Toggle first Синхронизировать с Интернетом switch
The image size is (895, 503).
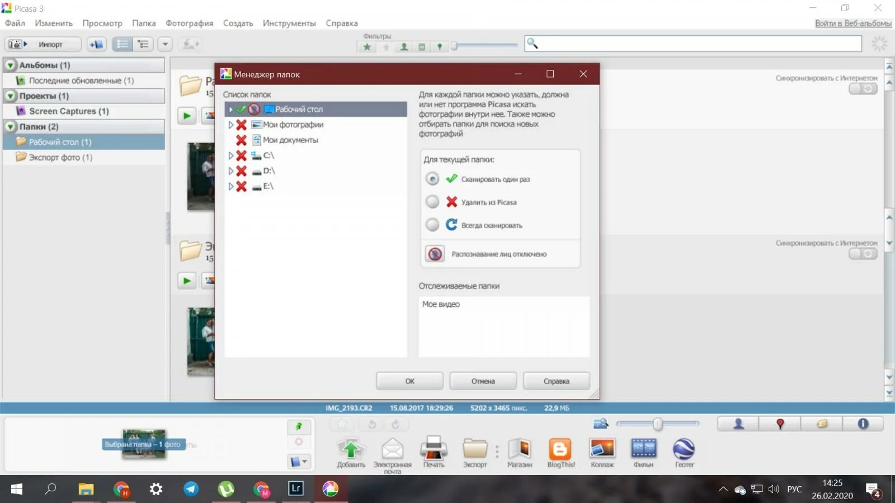point(863,89)
